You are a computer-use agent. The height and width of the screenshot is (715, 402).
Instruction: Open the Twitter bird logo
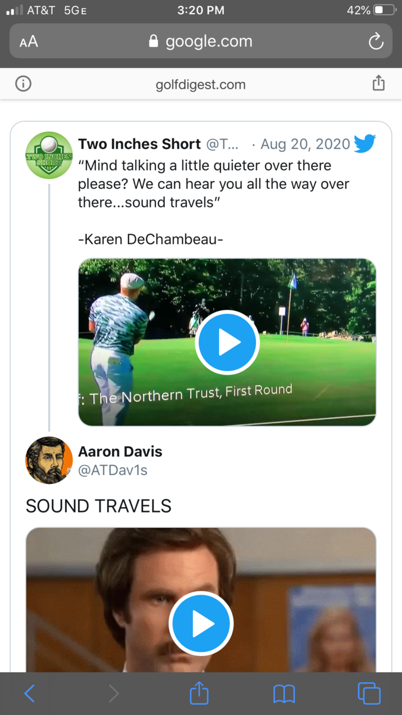(x=364, y=144)
